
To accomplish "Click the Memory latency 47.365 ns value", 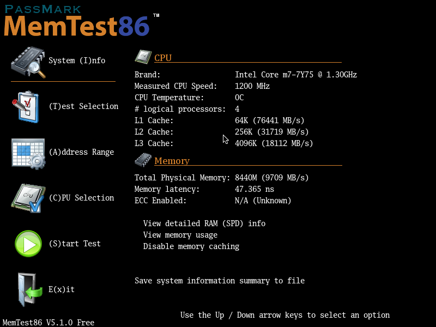I will point(255,189).
